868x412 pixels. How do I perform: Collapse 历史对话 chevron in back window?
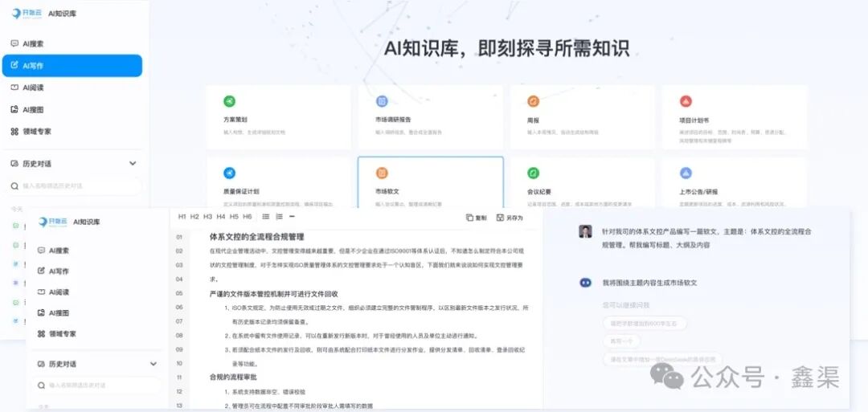tap(133, 164)
